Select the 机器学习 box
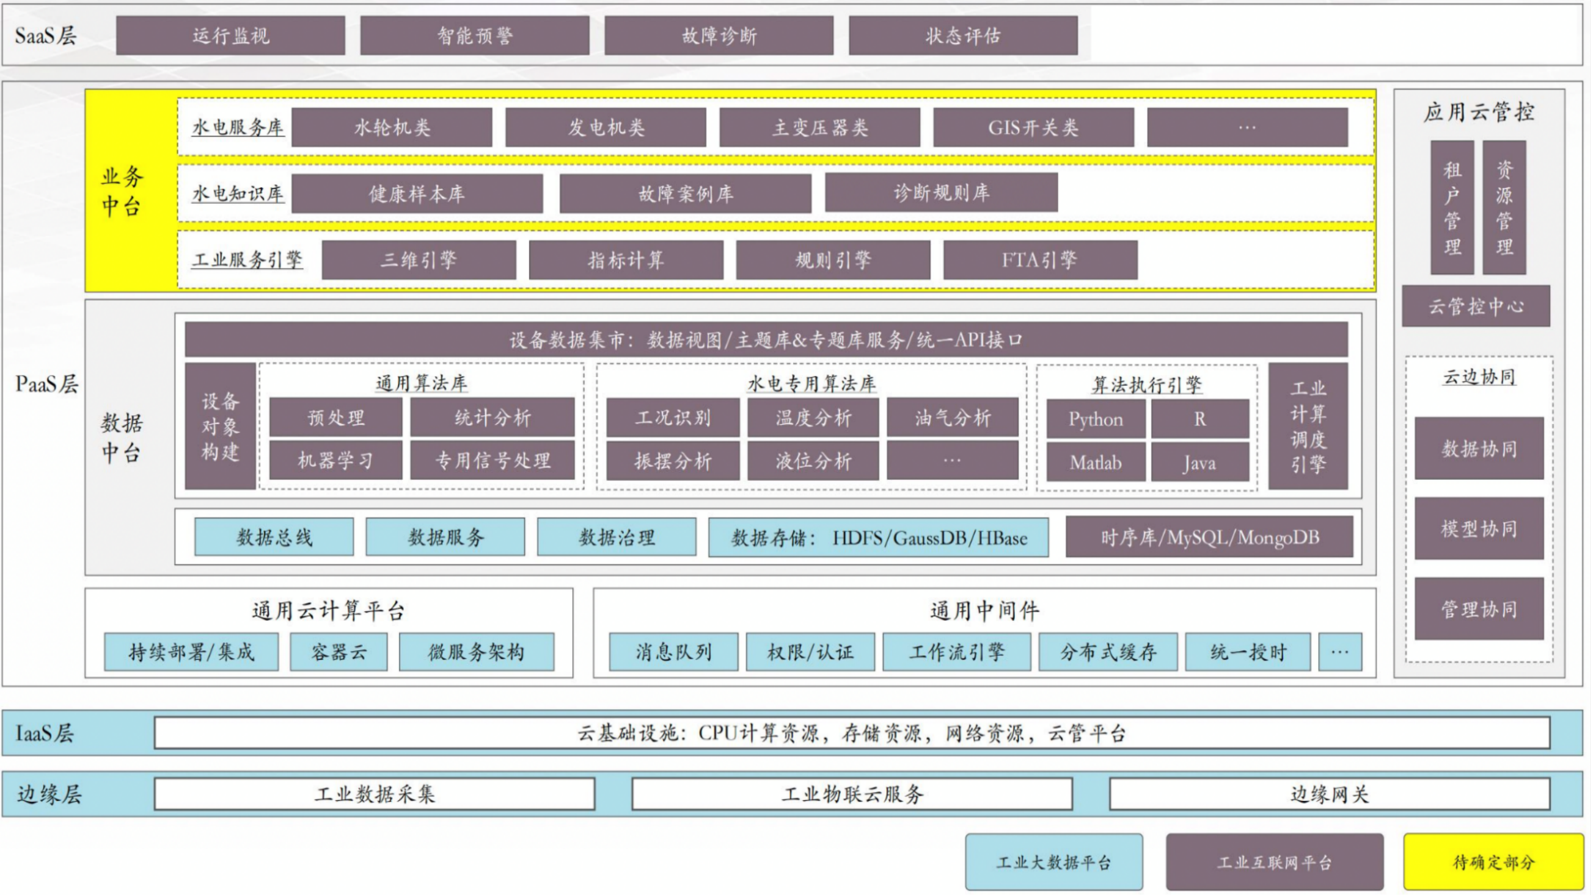The height and width of the screenshot is (895, 1591). coord(336,461)
